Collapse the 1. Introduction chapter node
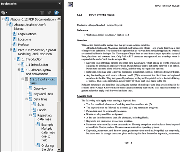This screenshot has height=152, width=192. 15,59
